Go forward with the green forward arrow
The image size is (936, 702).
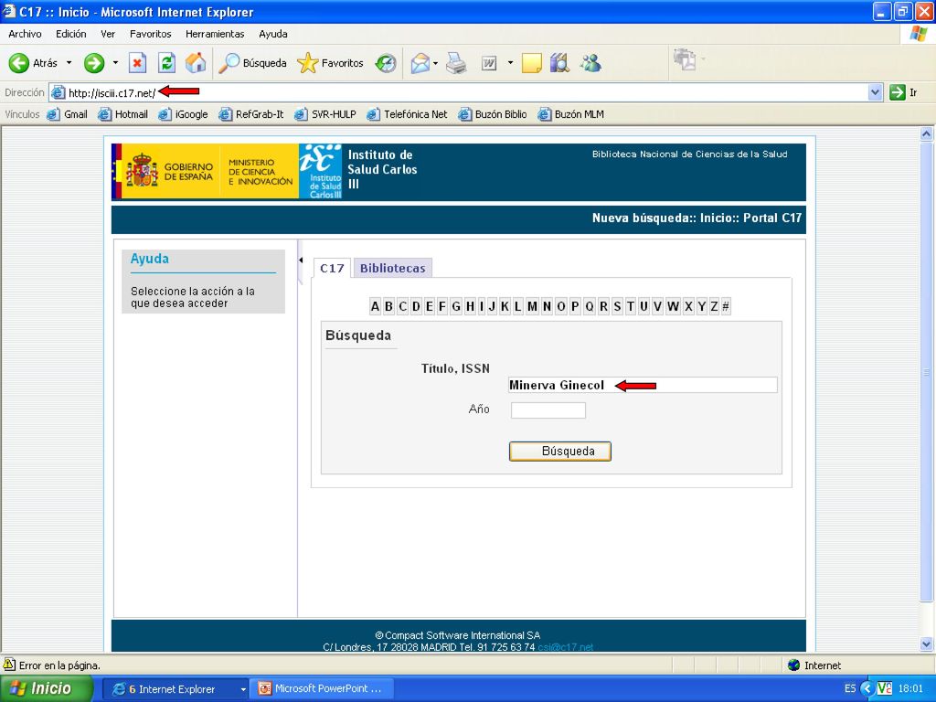click(94, 63)
